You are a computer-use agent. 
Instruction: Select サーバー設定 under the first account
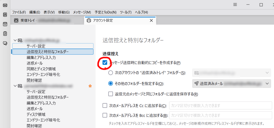53,46
